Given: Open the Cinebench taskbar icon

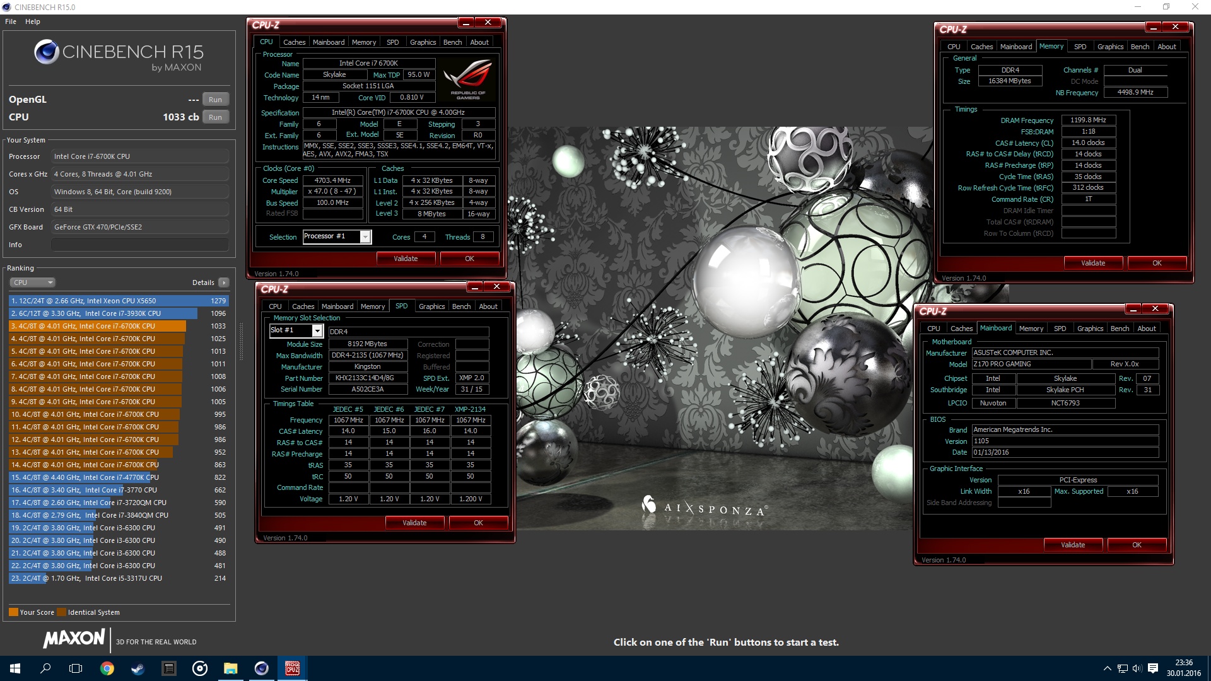Looking at the screenshot, I should pos(261,668).
